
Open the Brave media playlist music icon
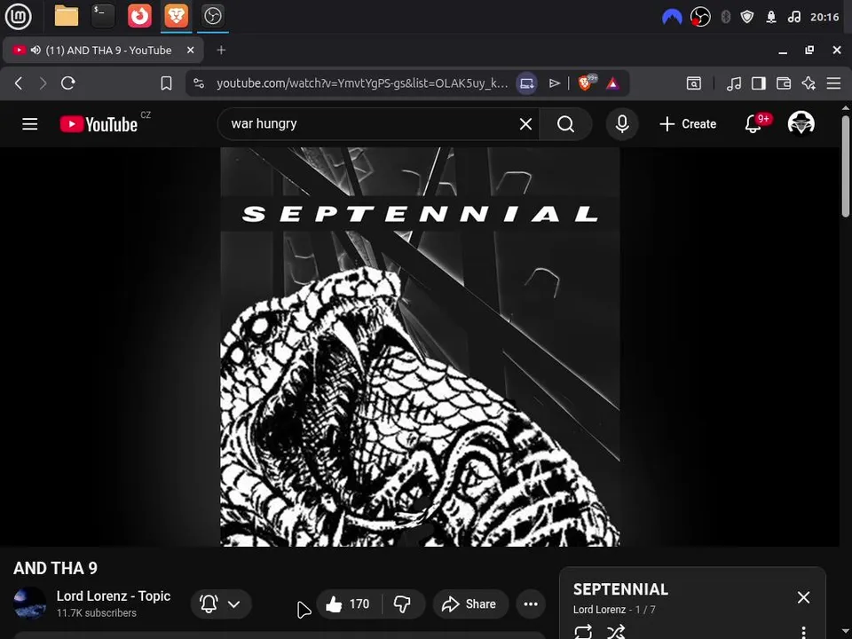pos(734,83)
